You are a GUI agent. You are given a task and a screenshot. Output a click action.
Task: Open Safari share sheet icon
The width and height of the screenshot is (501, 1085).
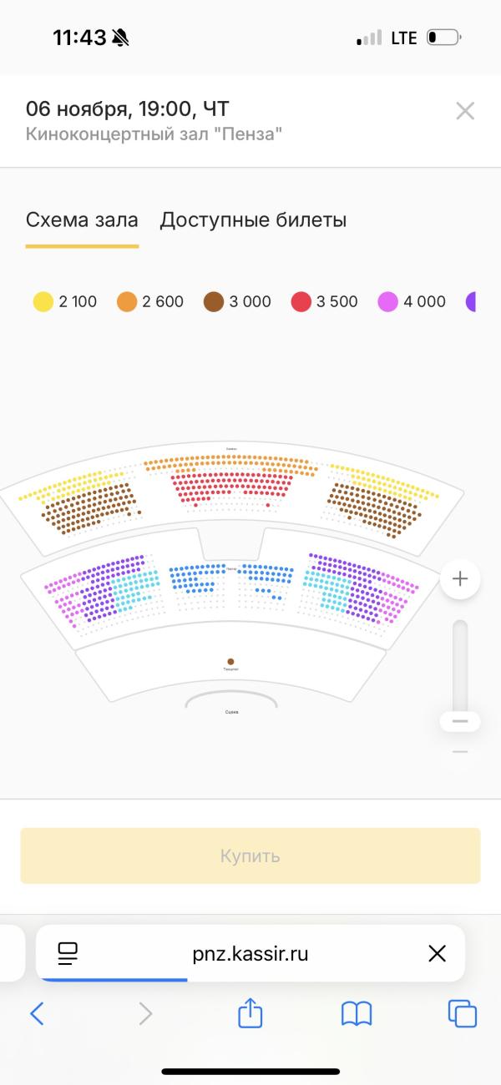point(250,1012)
